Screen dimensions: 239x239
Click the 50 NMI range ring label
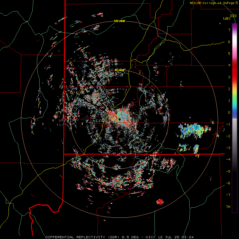click(x=119, y=70)
